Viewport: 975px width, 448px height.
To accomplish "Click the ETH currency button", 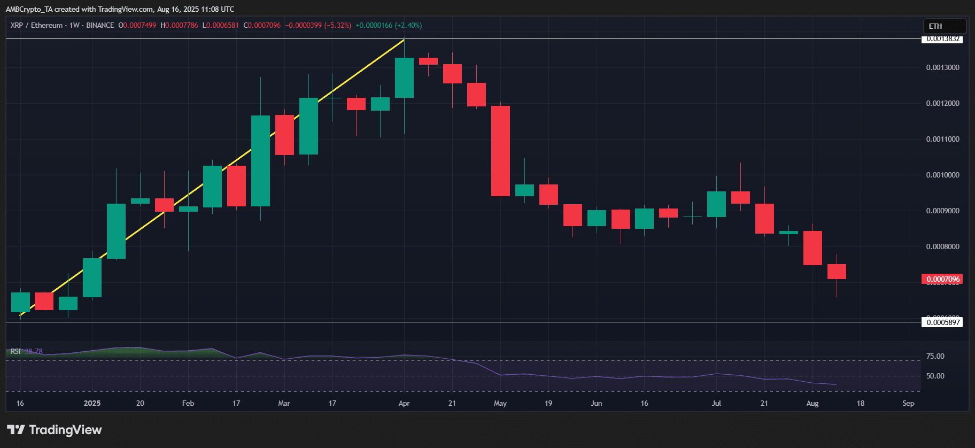I will [x=945, y=26].
